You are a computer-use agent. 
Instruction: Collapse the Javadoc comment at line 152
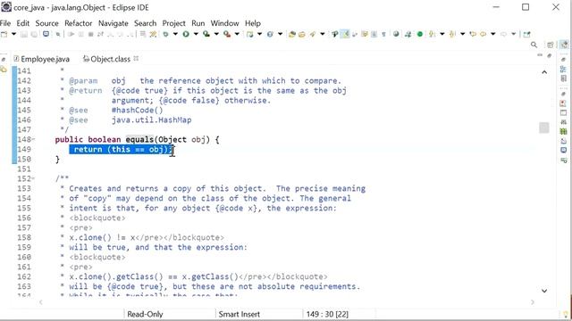(x=33, y=178)
